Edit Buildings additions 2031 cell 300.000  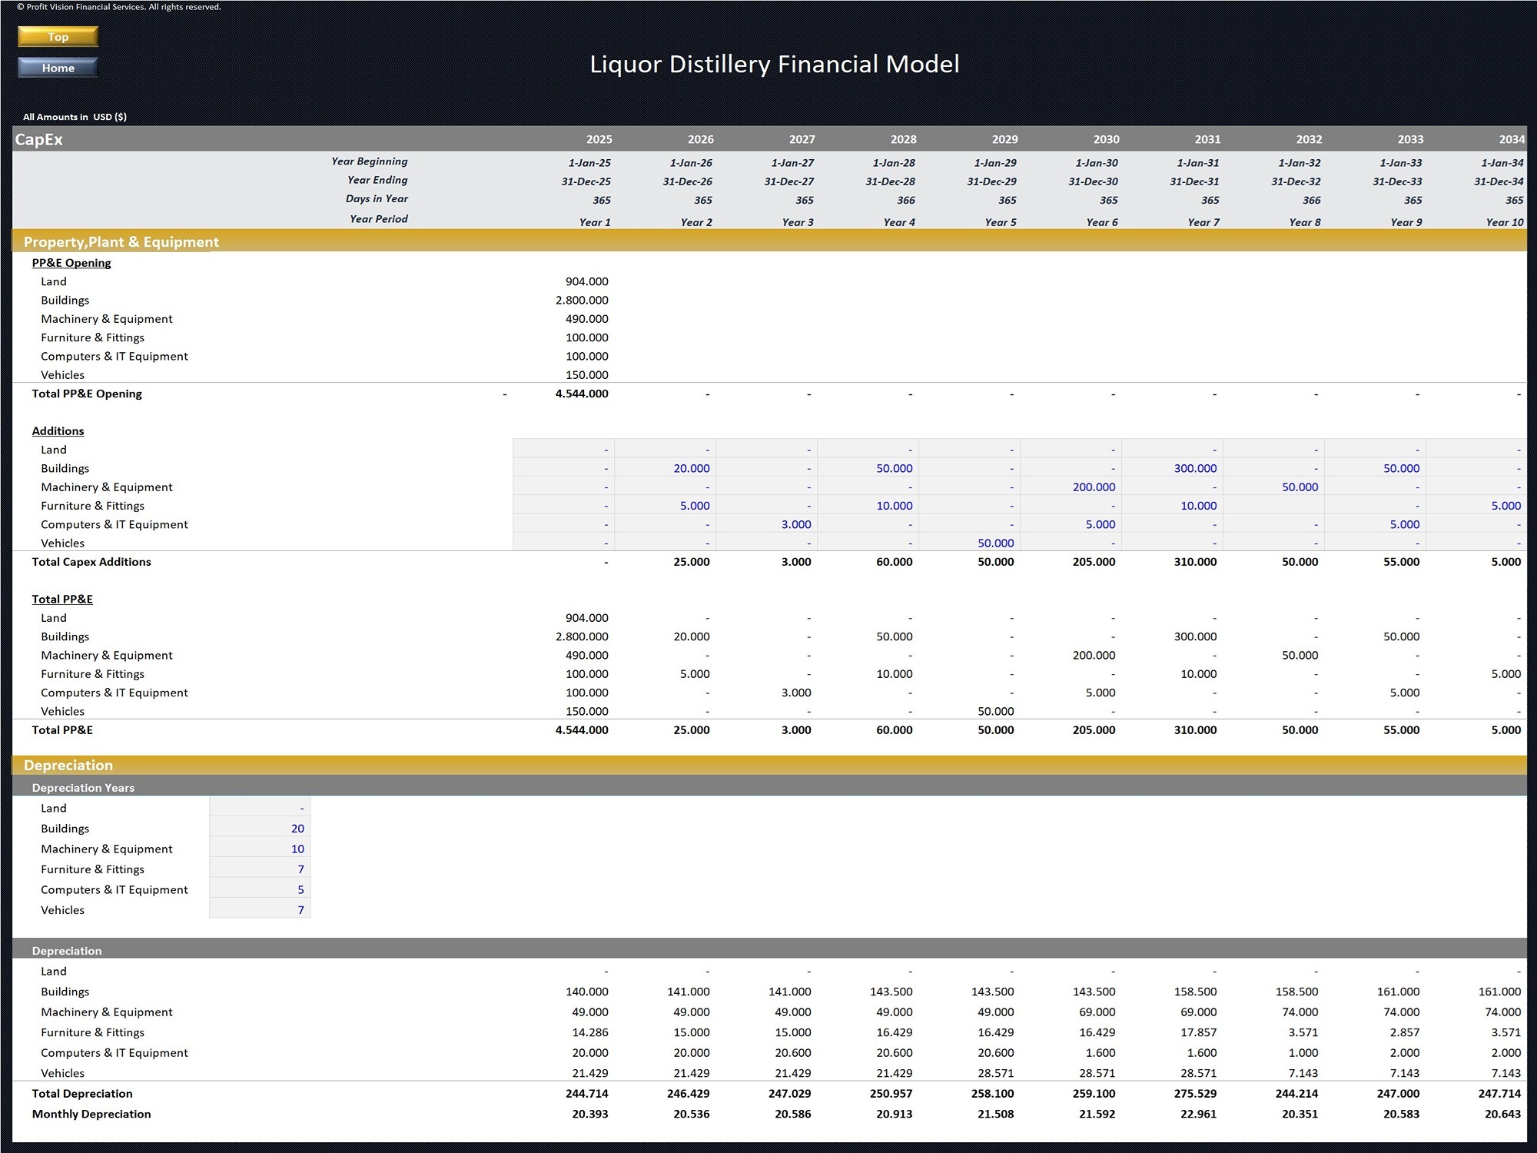pyautogui.click(x=1173, y=468)
